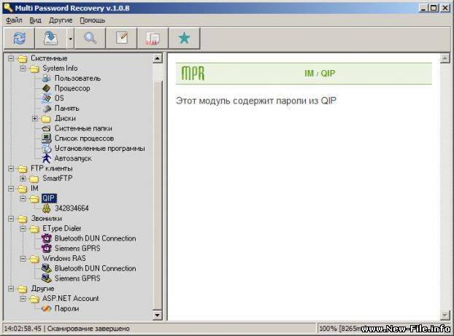Image resolution: width=454 pixels, height=336 pixels.
Task: Close the Multi Password Recovery window
Action: [445, 8]
